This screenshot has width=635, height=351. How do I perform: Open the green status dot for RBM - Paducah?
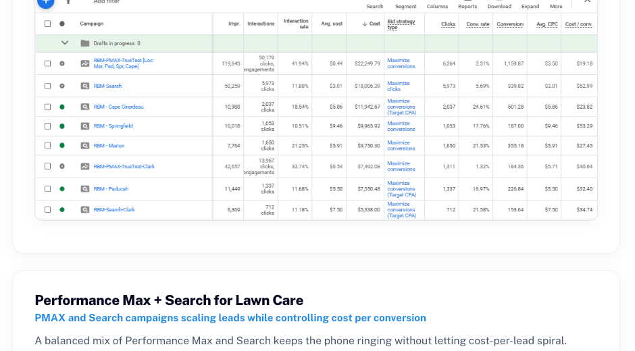click(62, 188)
